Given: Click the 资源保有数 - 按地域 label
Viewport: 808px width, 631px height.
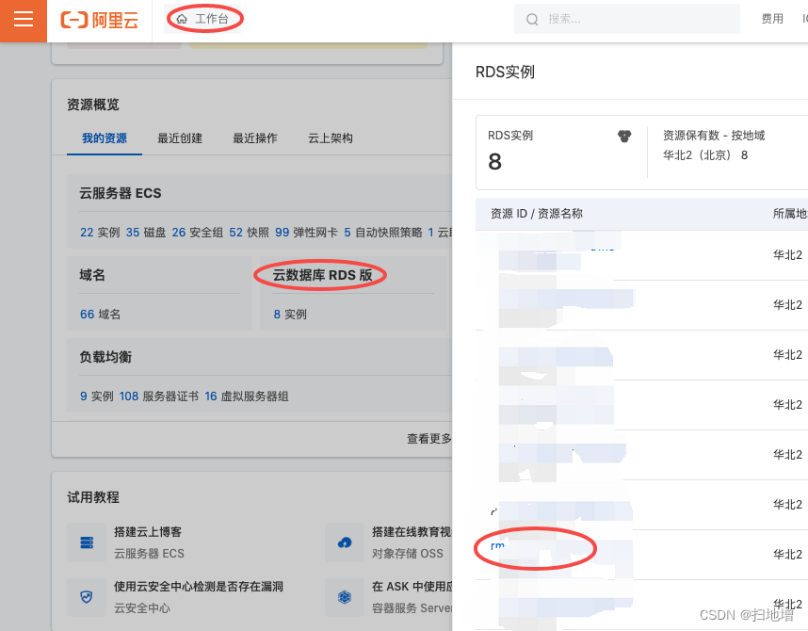Looking at the screenshot, I should 714,136.
